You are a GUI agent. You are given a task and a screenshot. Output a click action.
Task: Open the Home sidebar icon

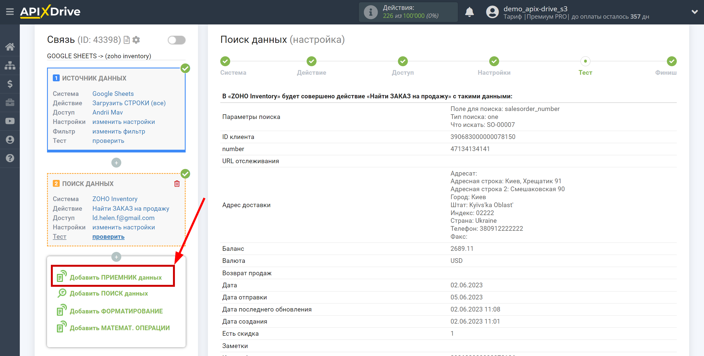click(x=10, y=47)
